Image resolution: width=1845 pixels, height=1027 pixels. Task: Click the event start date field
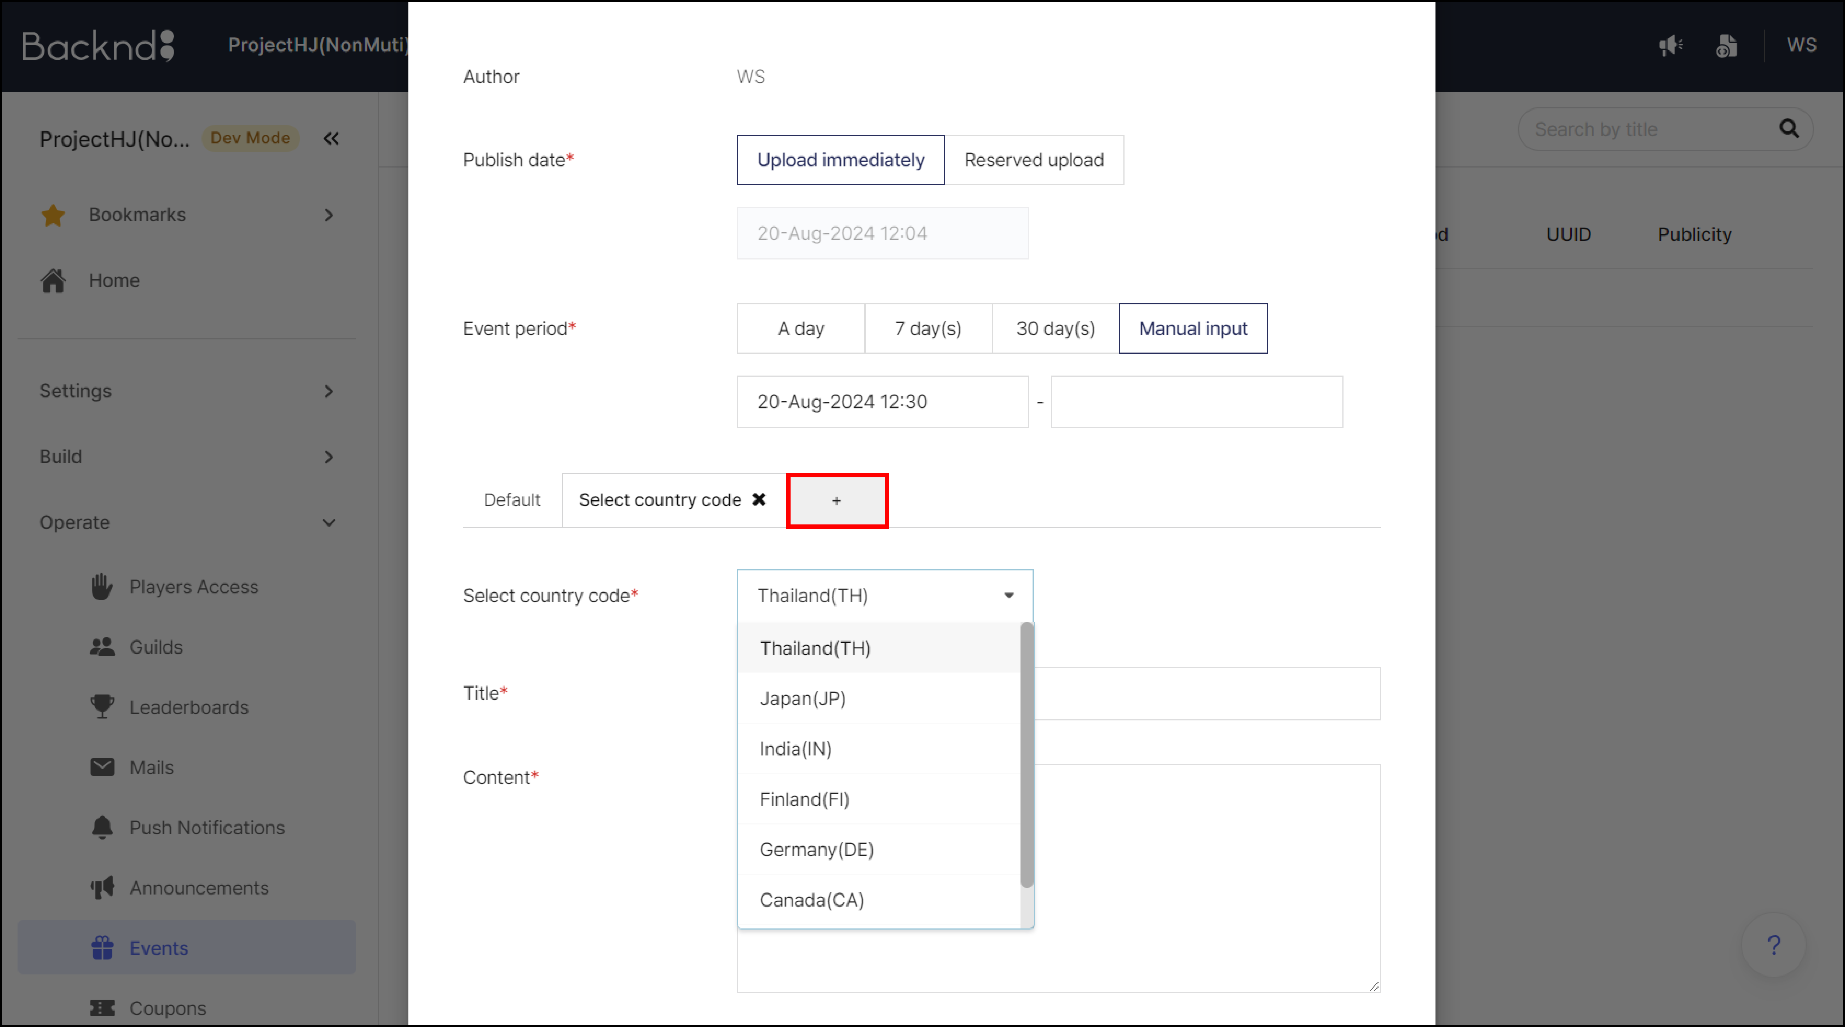[x=882, y=402]
